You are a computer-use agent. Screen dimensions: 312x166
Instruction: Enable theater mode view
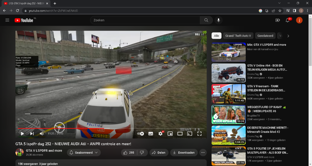(x=180, y=134)
